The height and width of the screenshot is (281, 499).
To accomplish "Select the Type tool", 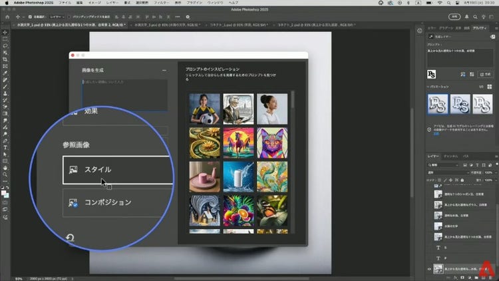I will click(x=5, y=148).
